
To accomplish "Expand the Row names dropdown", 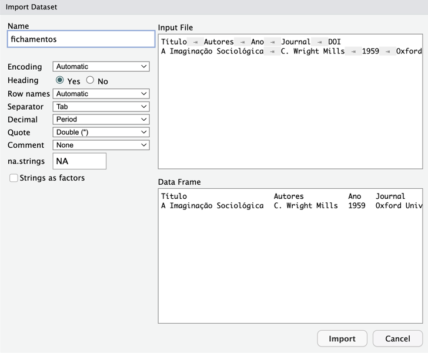I will tap(101, 94).
